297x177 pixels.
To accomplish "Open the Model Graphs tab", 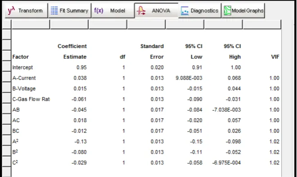I will (243, 11).
